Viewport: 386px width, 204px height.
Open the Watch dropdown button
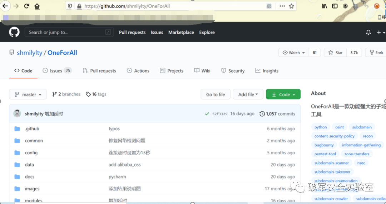click(x=293, y=53)
